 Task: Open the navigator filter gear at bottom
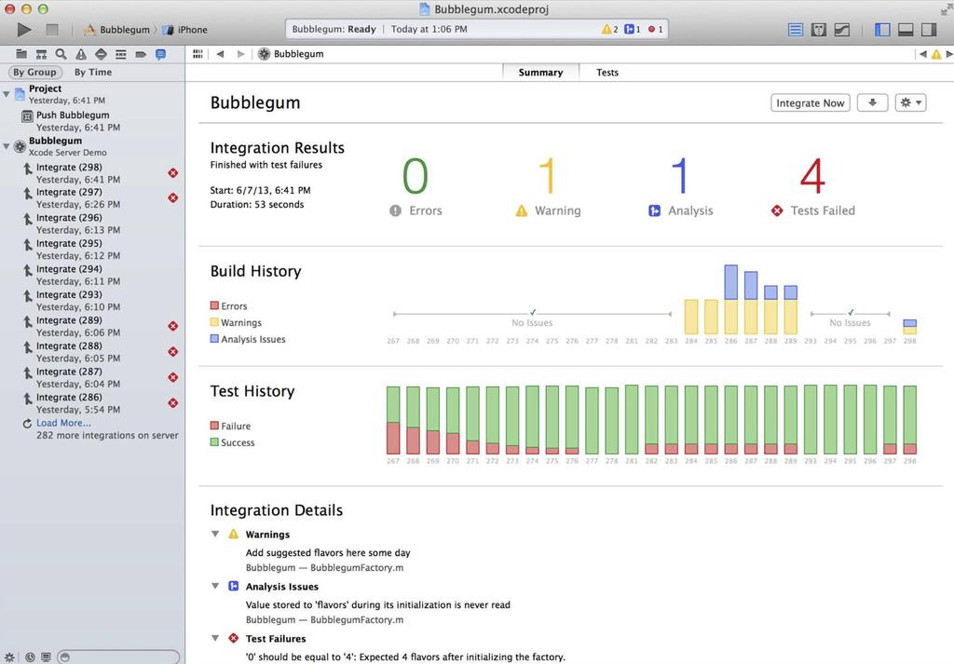[x=9, y=657]
